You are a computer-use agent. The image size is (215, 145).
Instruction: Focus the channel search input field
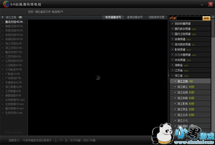point(189,18)
